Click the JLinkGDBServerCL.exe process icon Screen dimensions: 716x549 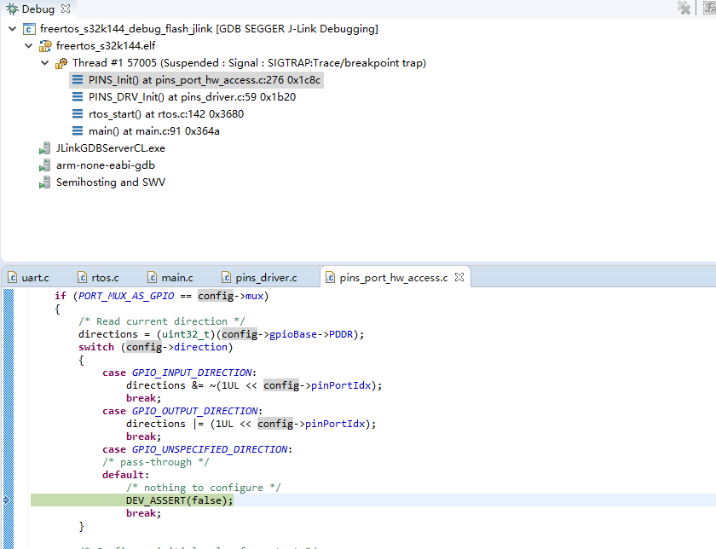(x=44, y=148)
